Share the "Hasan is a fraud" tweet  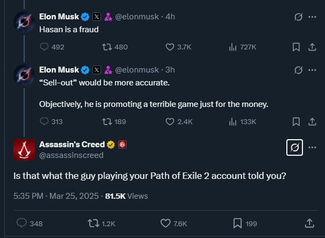(x=312, y=47)
